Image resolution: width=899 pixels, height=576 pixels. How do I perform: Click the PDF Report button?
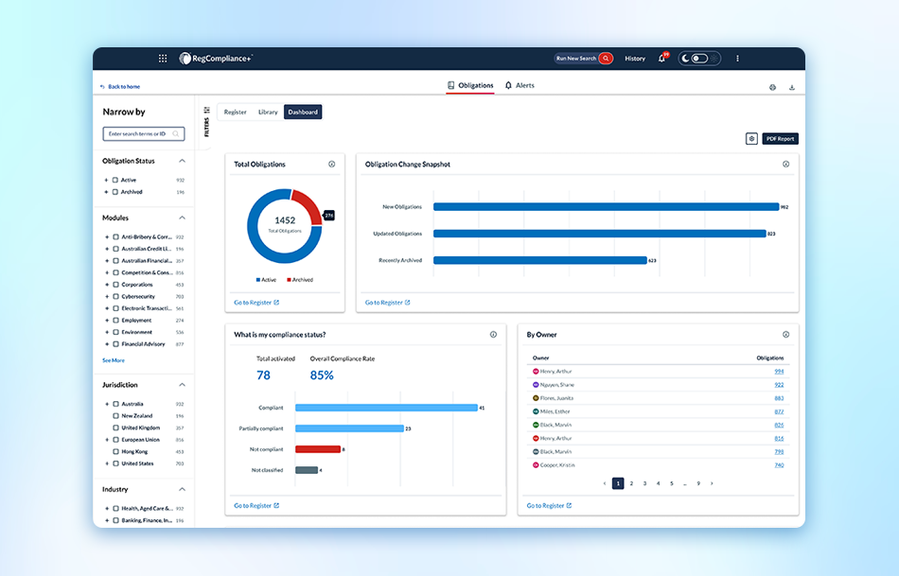[x=780, y=137]
